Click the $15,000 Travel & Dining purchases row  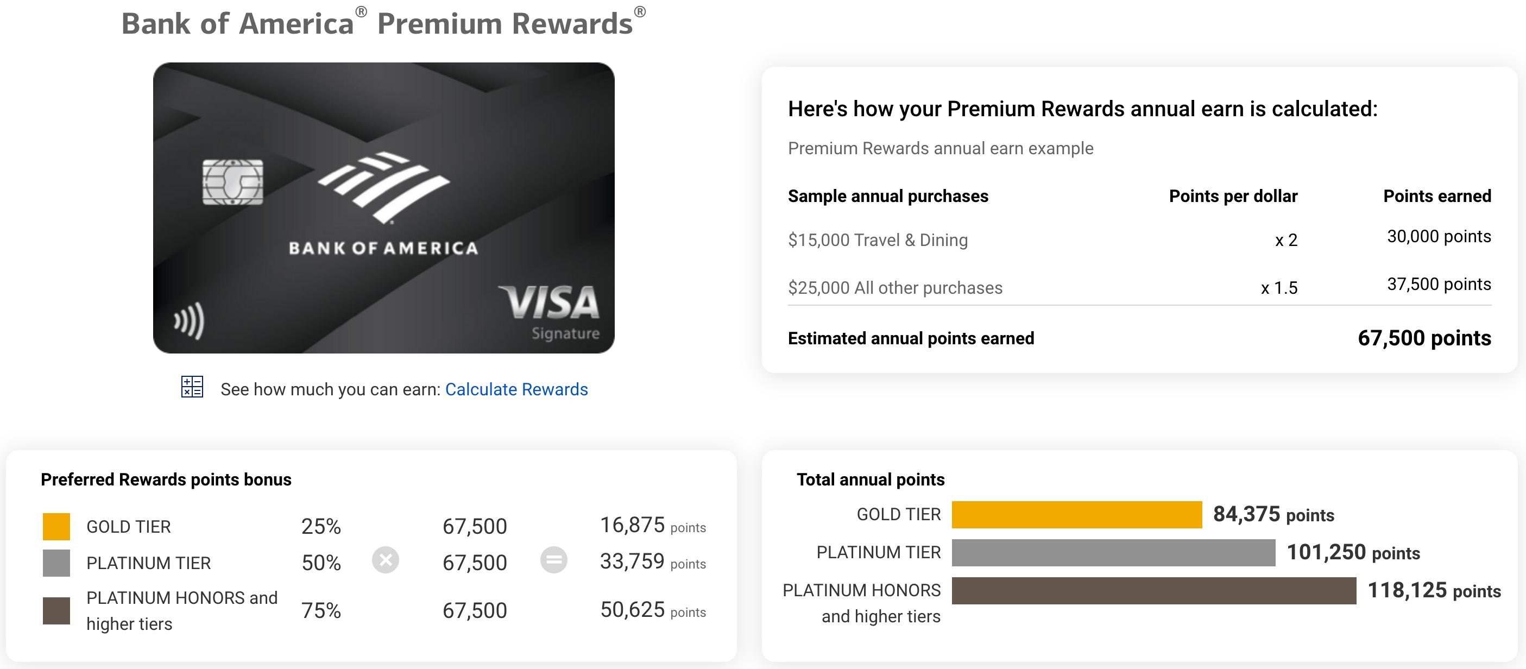click(878, 240)
